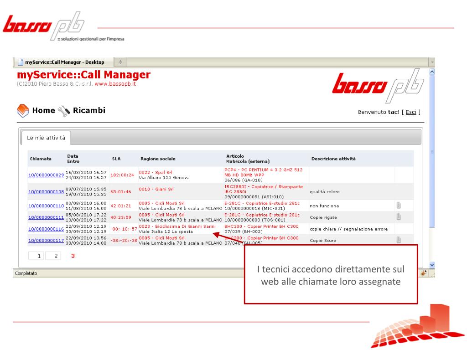Click description copie chiare // segnalazione errore

click(349, 229)
